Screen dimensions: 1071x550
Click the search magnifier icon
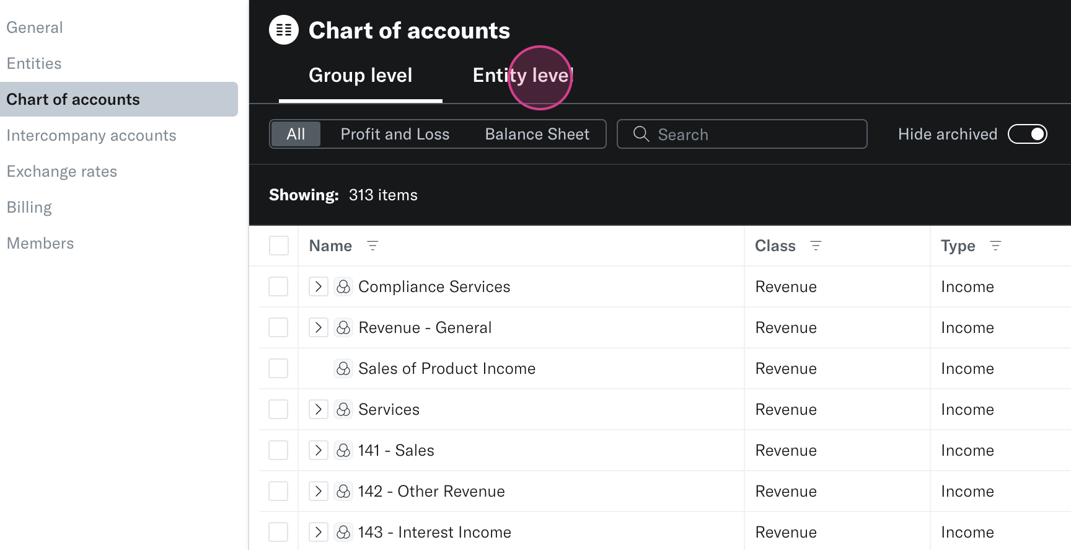(x=641, y=134)
